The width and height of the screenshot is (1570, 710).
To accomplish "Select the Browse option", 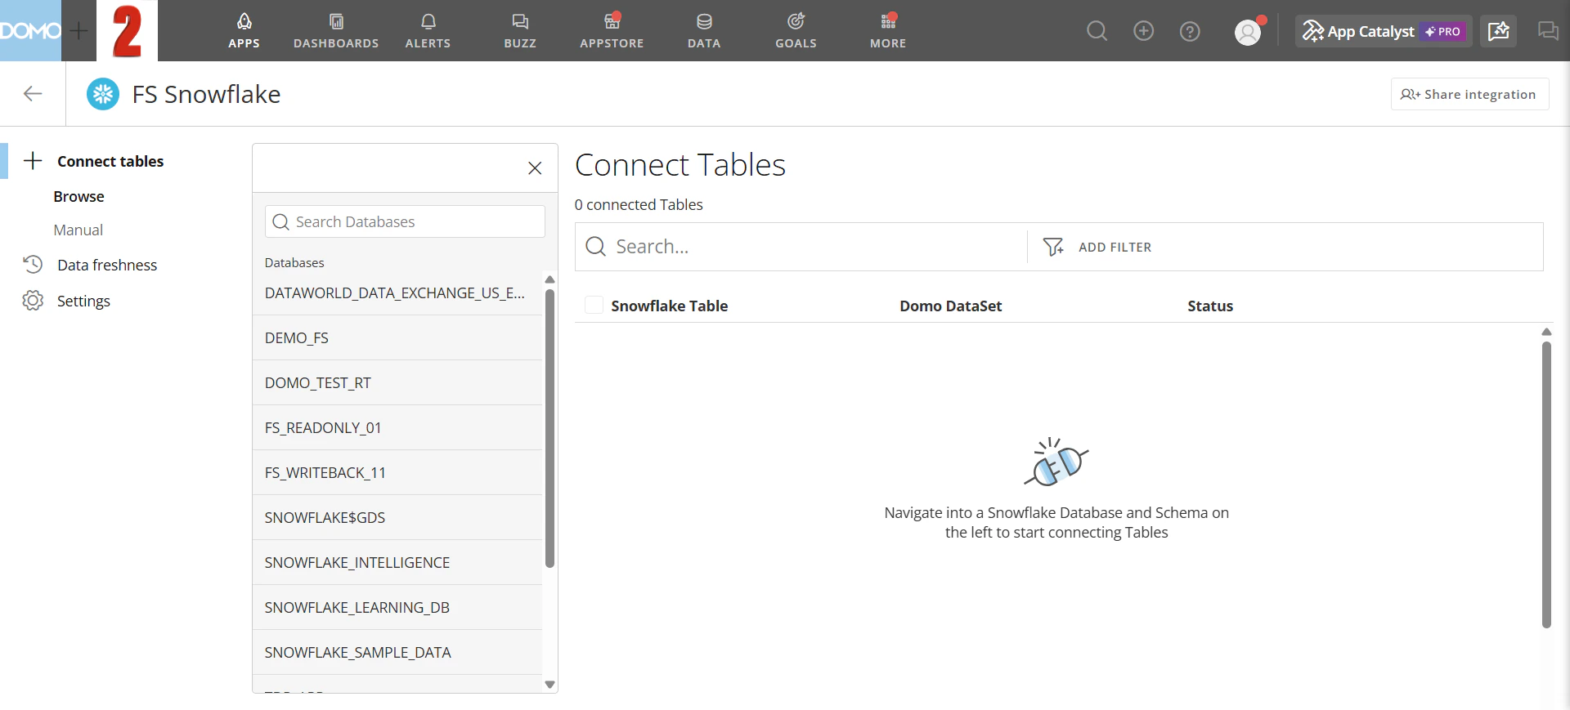I will (78, 196).
